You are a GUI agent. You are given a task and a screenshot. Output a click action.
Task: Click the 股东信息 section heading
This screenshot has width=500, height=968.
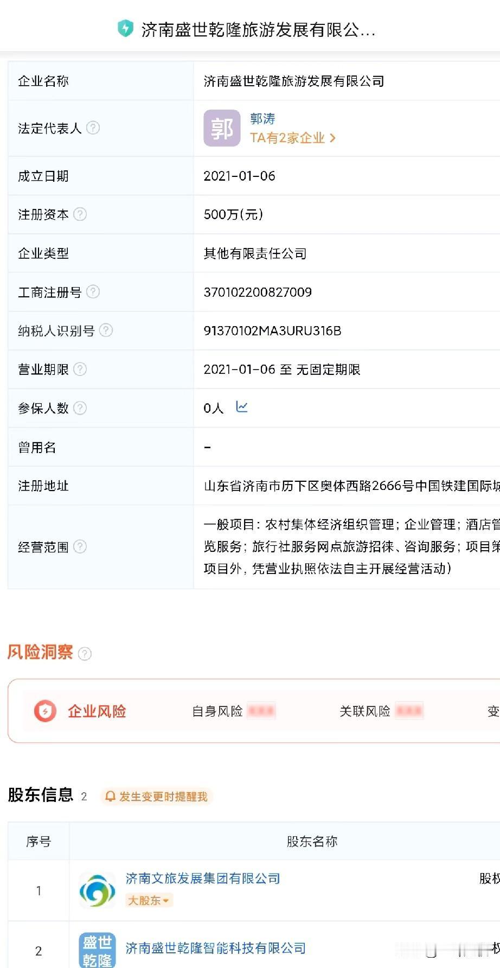click(41, 795)
